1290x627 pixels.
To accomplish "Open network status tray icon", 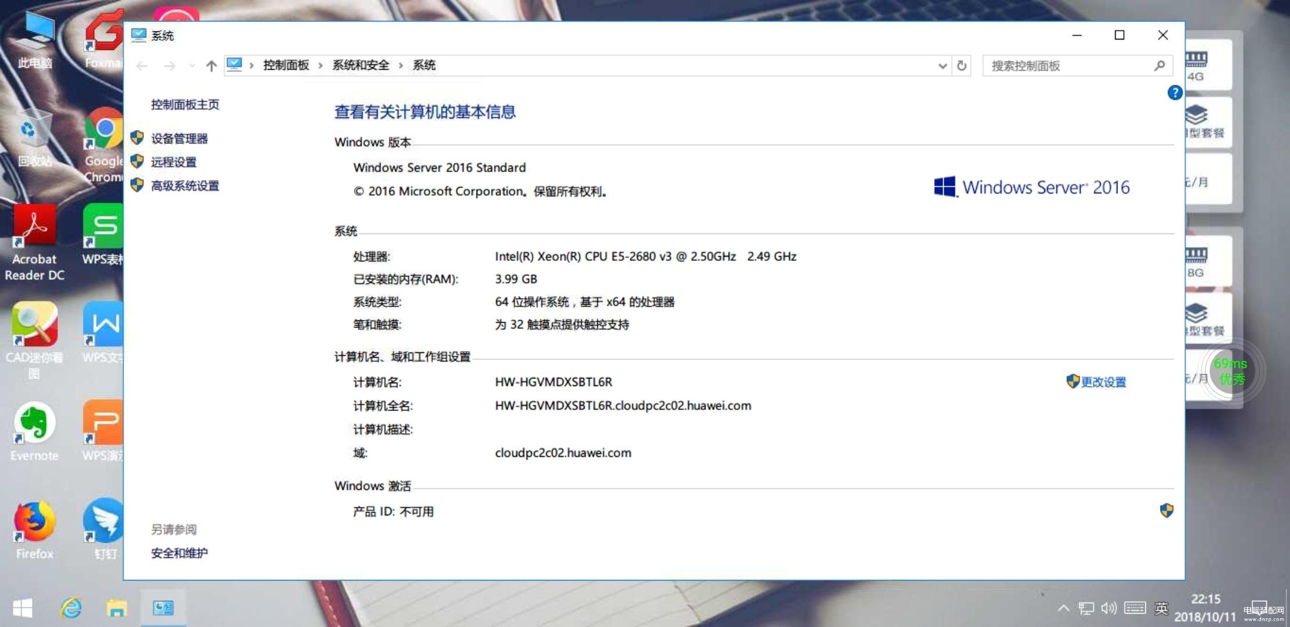I will coord(1086,608).
